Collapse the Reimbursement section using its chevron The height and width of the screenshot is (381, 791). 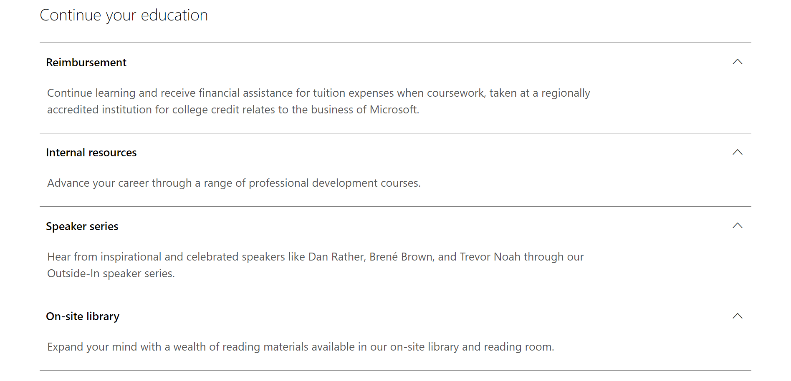(x=738, y=62)
